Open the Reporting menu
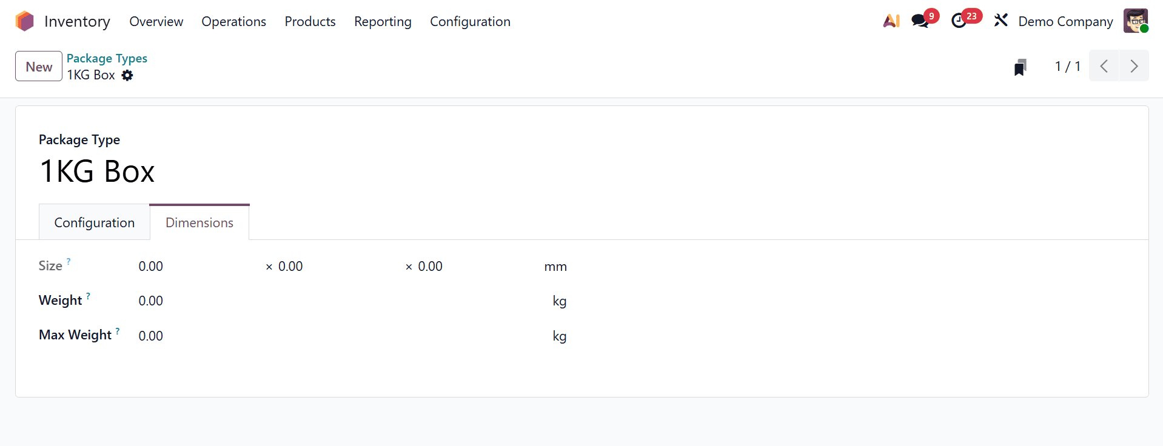 382,22
